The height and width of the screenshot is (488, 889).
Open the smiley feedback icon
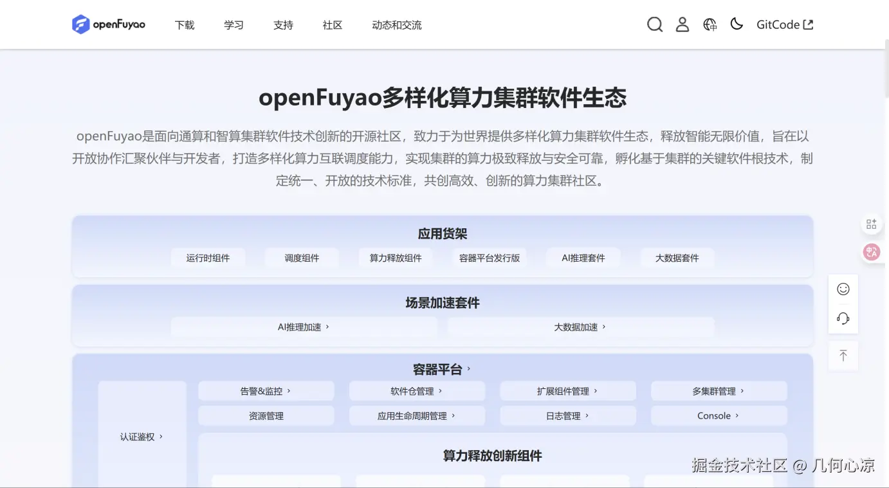pyautogui.click(x=843, y=289)
